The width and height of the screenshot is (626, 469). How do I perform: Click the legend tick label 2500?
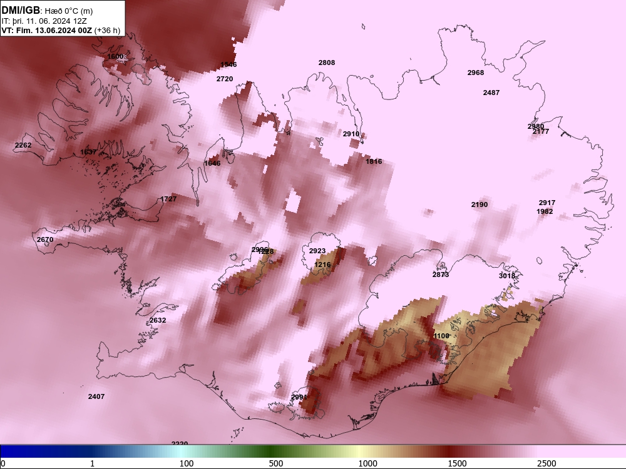pos(546,463)
